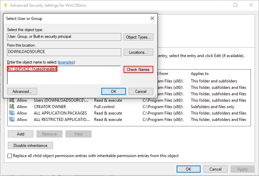Select the CREATOR OWNER user icon
The height and width of the screenshot is (176, 259).
pos(12,107)
